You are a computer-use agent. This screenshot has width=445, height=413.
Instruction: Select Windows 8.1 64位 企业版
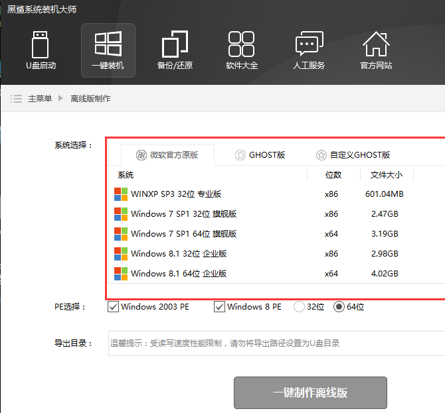pos(277,273)
